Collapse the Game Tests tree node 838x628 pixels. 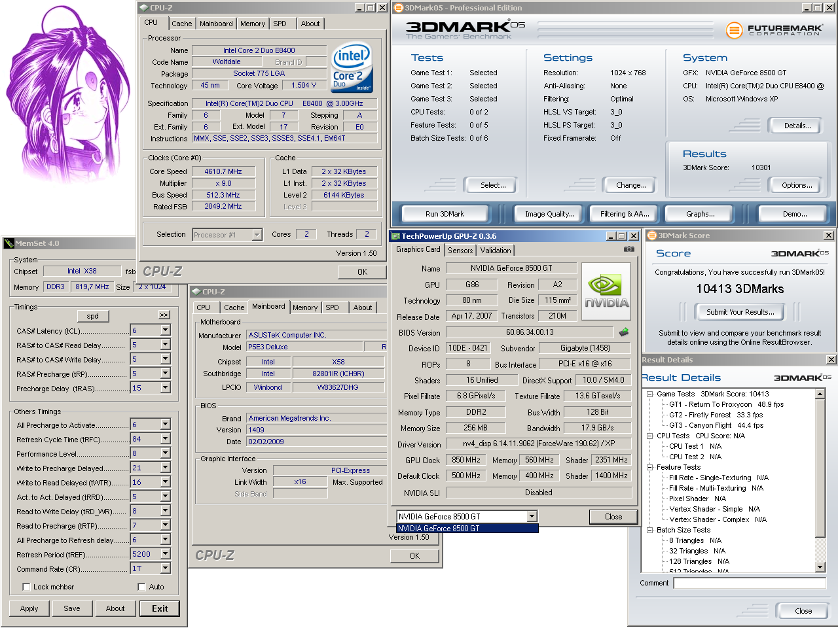pos(650,394)
